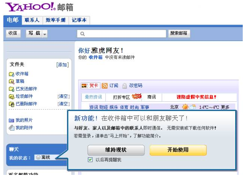Click the 维持现状 button
The width and height of the screenshot is (245, 179).
[x=116, y=150]
